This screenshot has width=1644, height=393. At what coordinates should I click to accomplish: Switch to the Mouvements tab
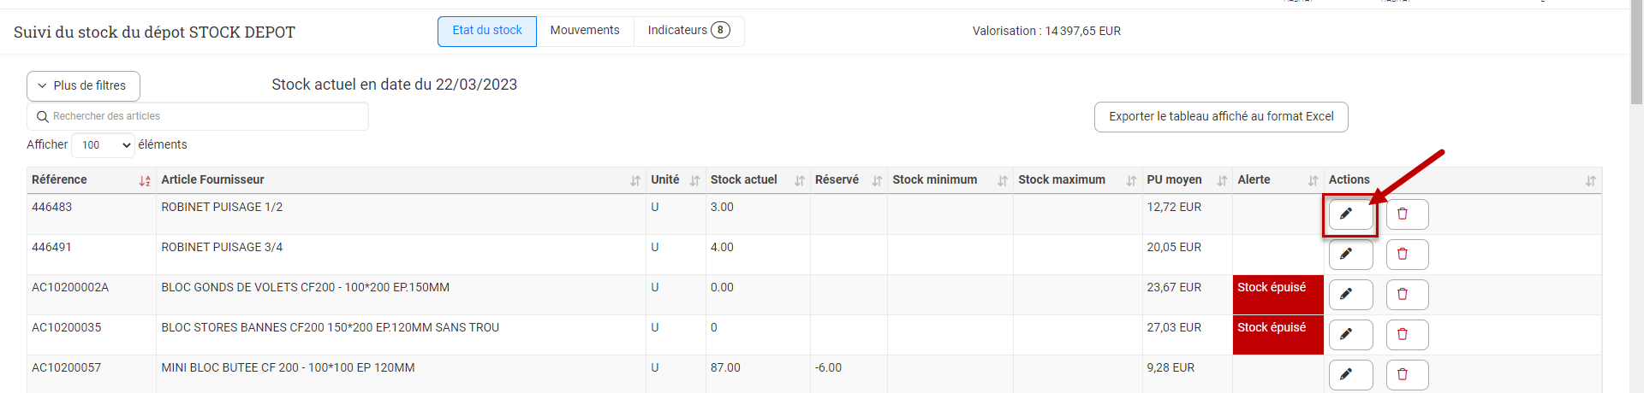tap(585, 31)
